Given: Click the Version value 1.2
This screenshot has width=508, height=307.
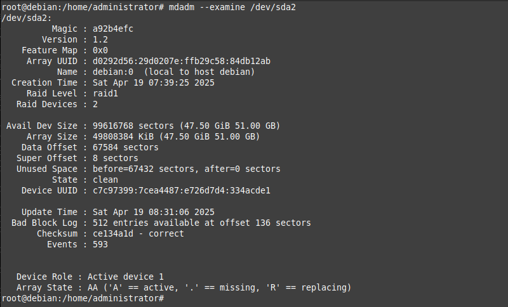Looking at the screenshot, I should pos(100,39).
